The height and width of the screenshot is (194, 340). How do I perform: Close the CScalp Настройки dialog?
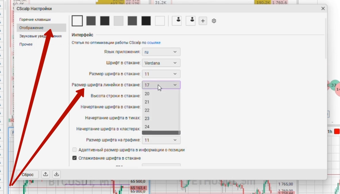pyautogui.click(x=323, y=9)
